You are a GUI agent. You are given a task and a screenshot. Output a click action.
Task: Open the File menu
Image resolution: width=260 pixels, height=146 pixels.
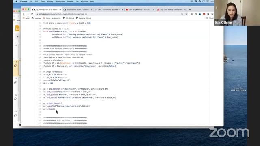click(x=31, y=2)
